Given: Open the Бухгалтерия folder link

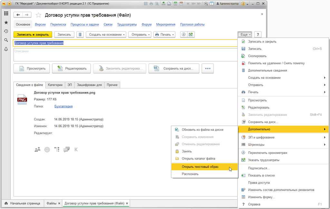Looking at the screenshot, I should point(63,106).
